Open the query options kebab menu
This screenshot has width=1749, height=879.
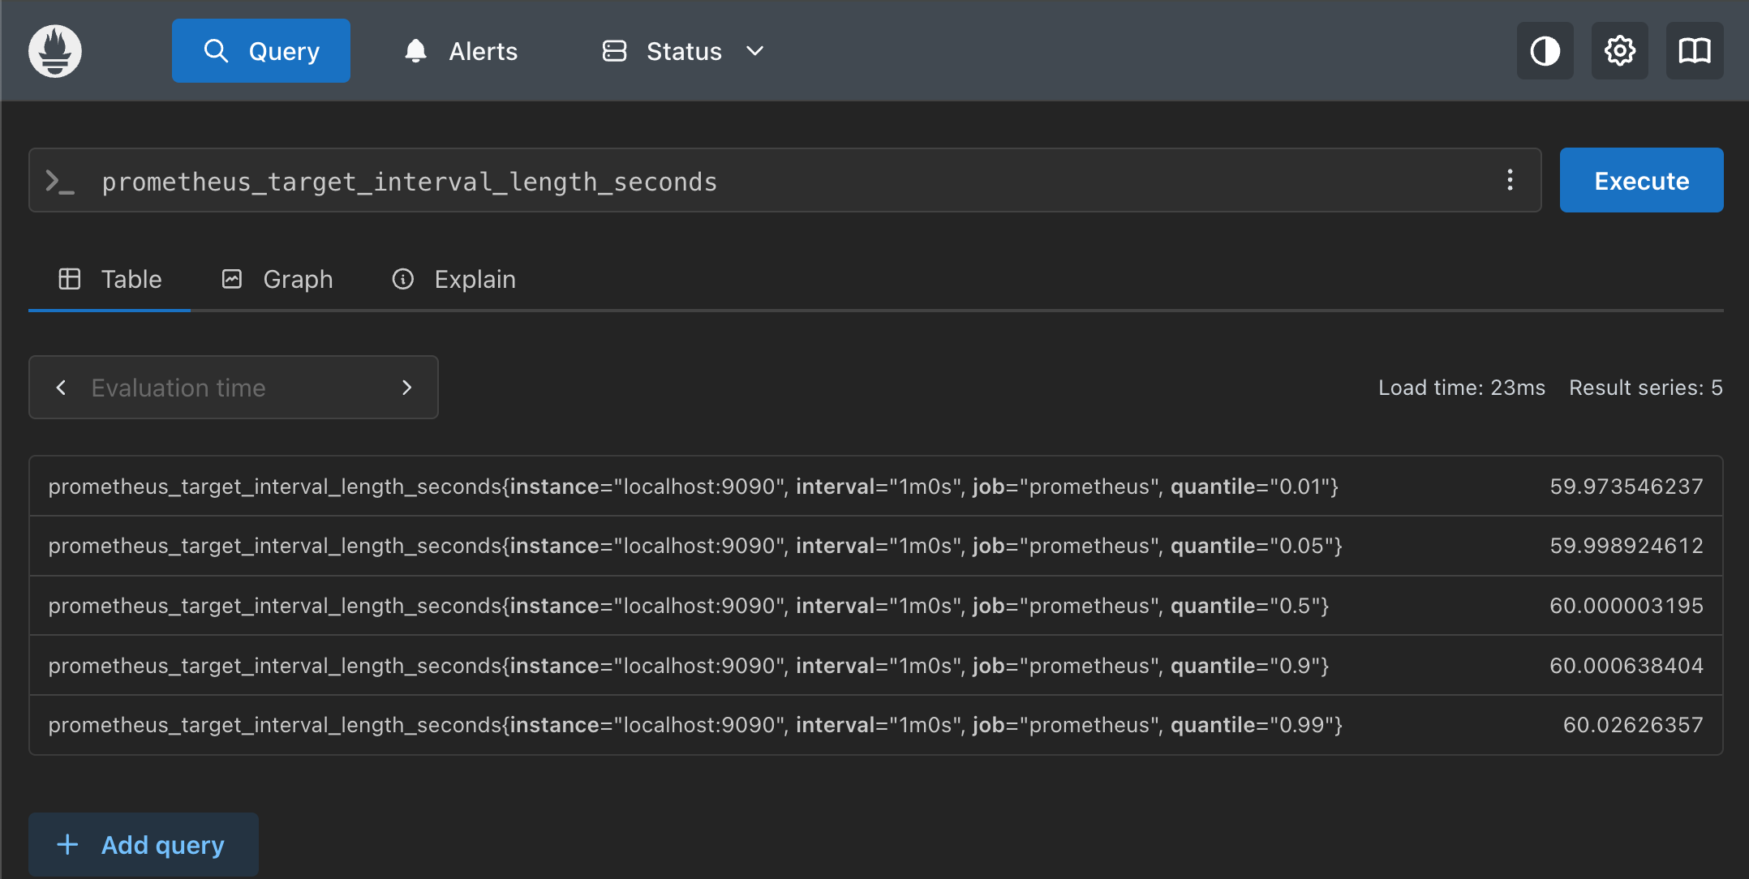[1510, 180]
